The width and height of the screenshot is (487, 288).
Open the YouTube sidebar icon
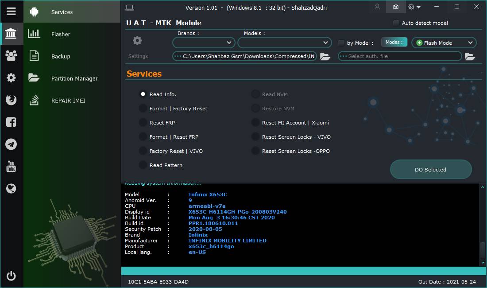coord(11,166)
